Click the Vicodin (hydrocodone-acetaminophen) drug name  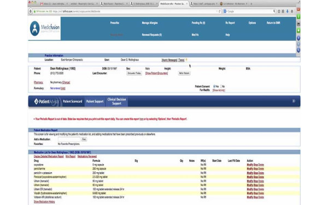tap(50, 194)
